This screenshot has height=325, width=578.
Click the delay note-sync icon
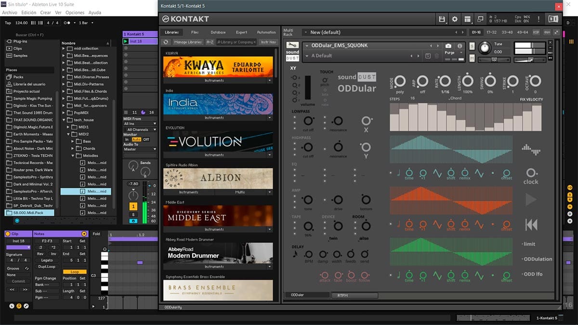(295, 254)
